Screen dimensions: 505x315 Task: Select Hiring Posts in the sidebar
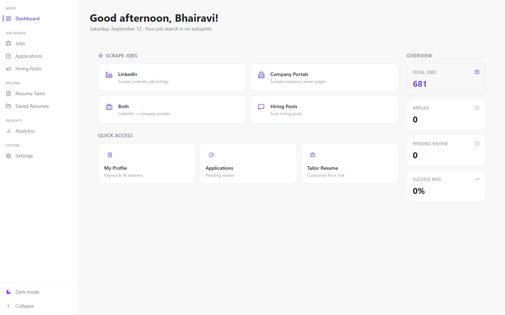click(39, 69)
